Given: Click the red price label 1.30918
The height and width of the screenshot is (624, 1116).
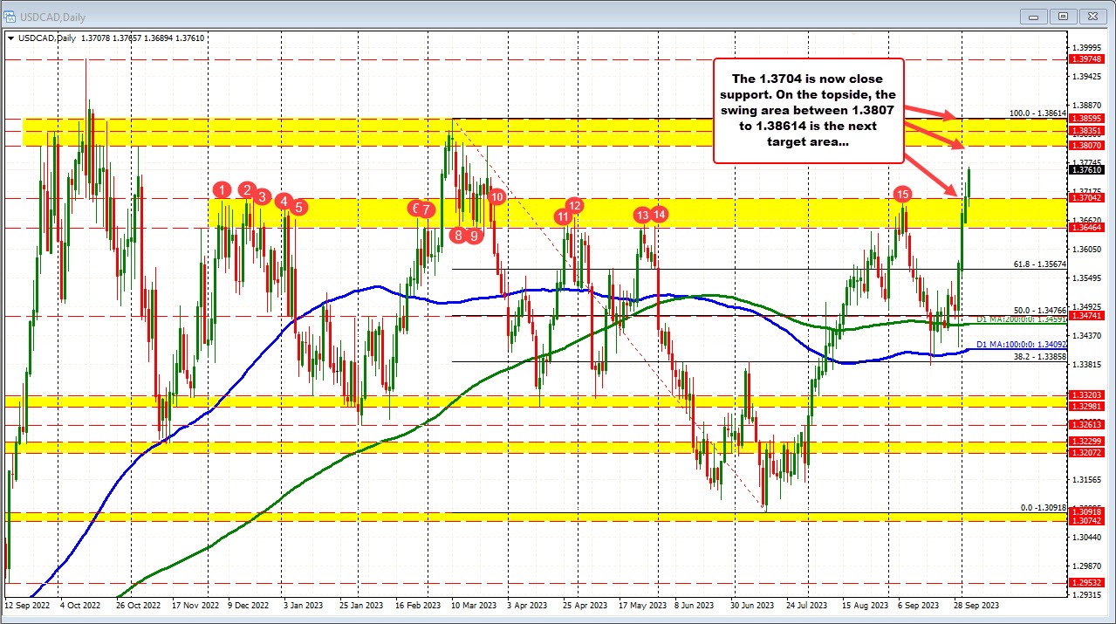Looking at the screenshot, I should click(1086, 511).
